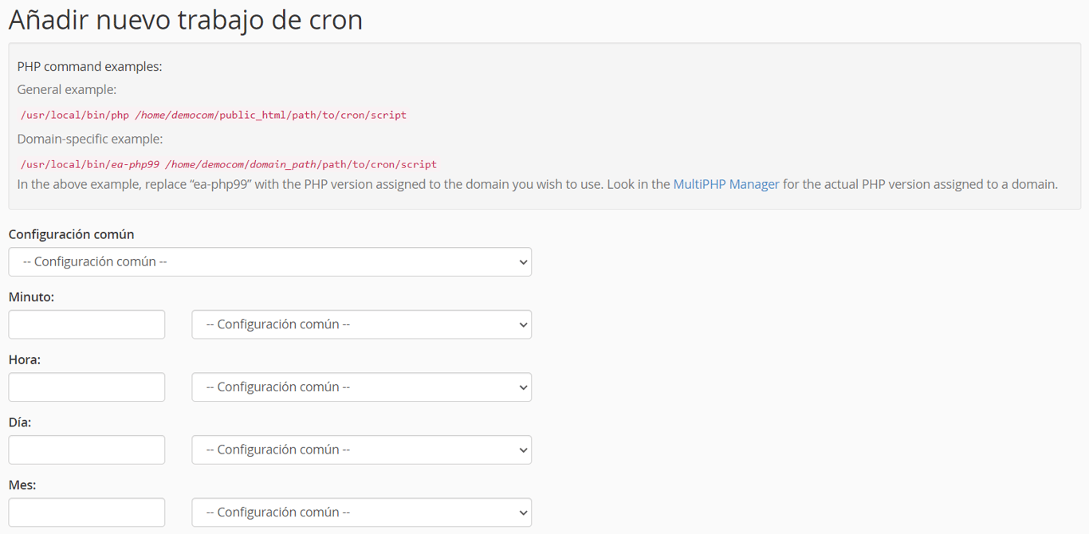Open the common settings dropdown for Día
The image size is (1089, 534).
tap(361, 450)
